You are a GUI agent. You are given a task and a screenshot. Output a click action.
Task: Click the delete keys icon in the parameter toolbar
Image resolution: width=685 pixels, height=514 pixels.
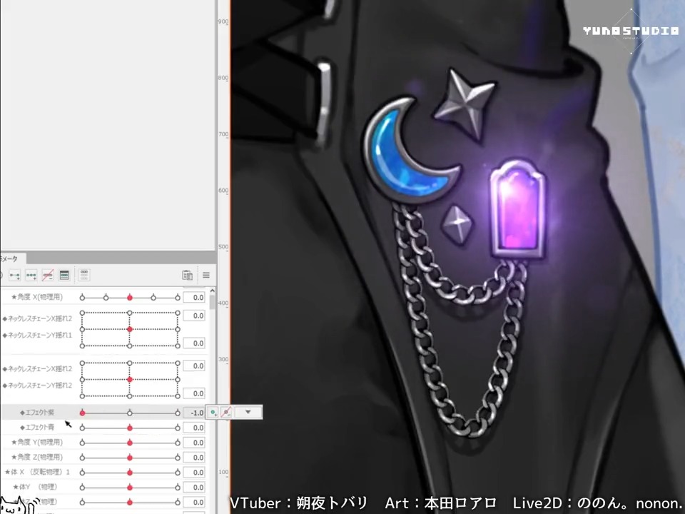coord(48,276)
